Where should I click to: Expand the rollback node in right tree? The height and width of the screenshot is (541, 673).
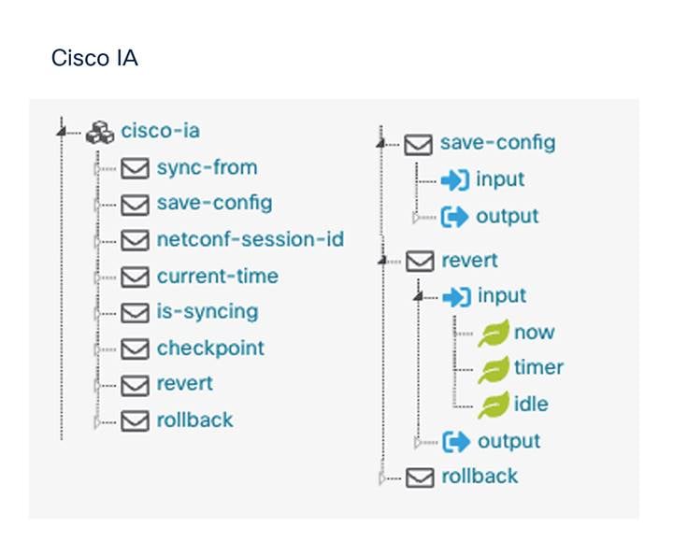382,477
